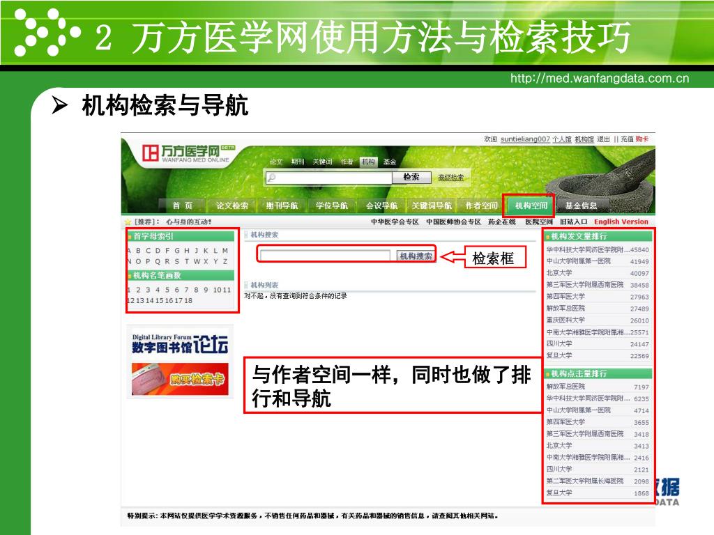The width and height of the screenshot is (714, 535).
Task: Select stroke count 18 in 机构名笔画数
Action: tap(188, 301)
